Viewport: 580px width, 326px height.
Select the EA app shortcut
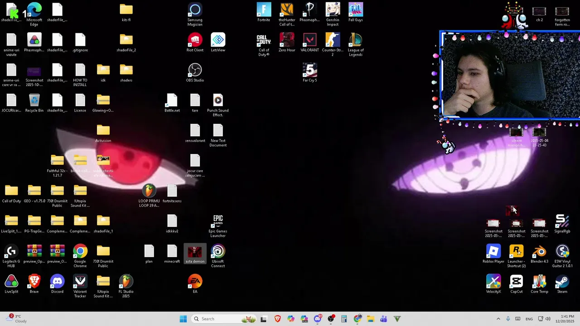pyautogui.click(x=195, y=284)
